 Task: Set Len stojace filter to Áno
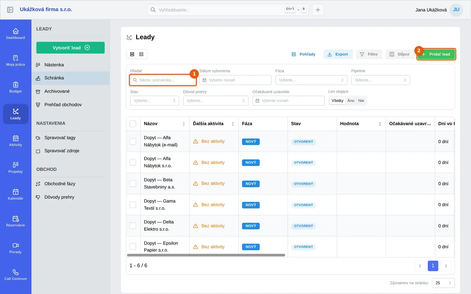[351, 101]
